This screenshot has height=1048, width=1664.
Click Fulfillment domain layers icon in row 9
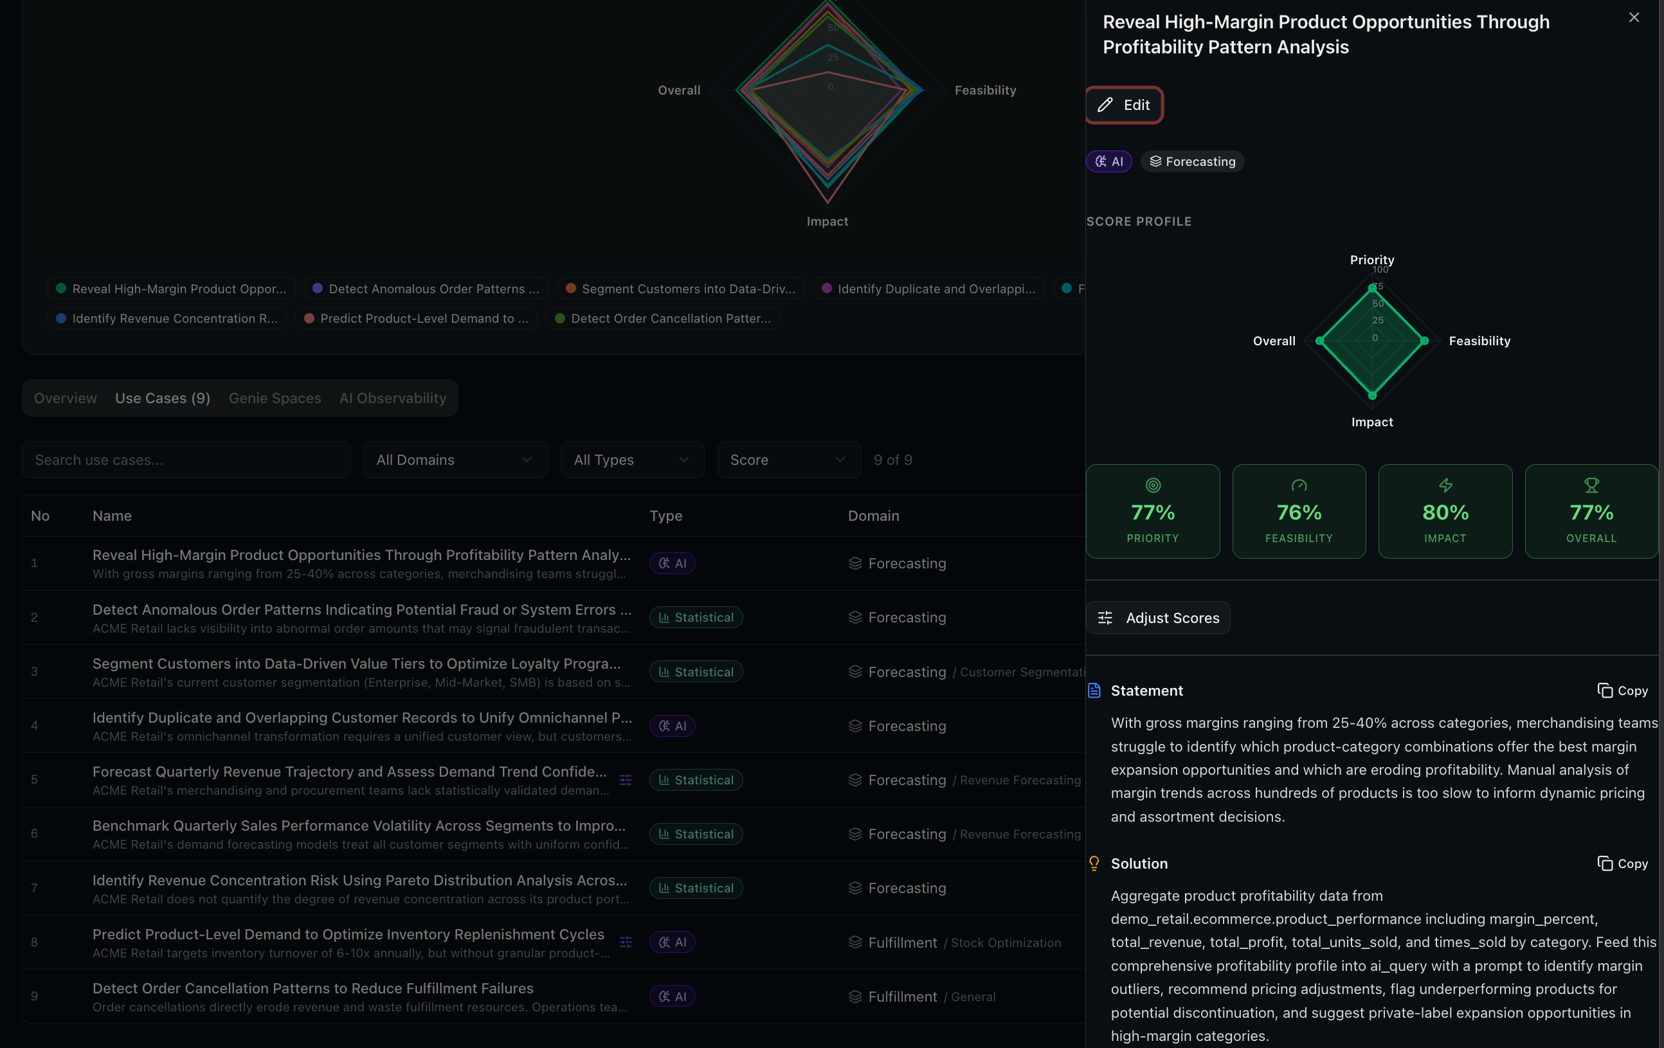point(855,996)
